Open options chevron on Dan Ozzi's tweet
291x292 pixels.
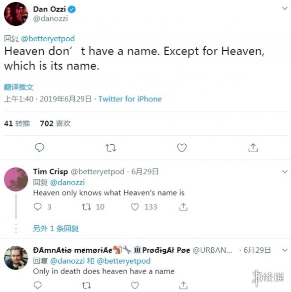(x=285, y=8)
